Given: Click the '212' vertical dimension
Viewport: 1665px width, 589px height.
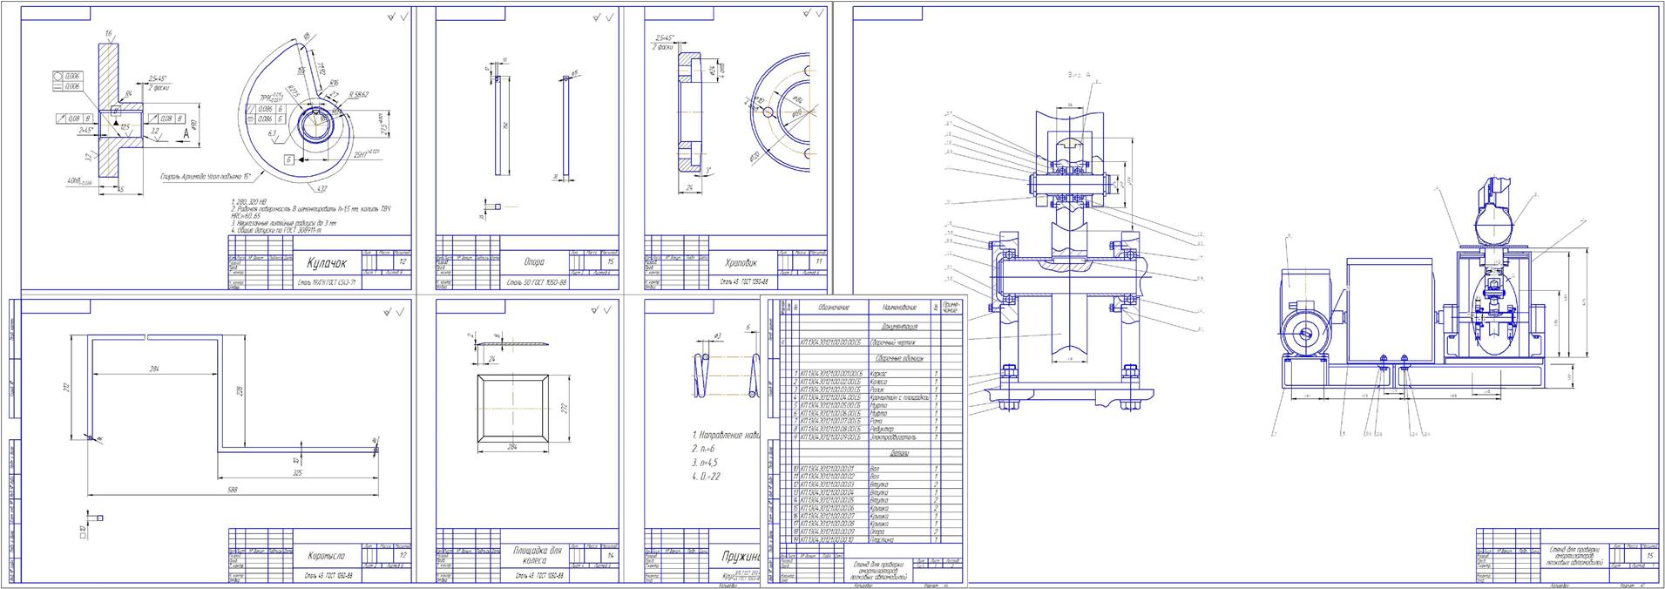Looking at the screenshot, I should (67, 387).
